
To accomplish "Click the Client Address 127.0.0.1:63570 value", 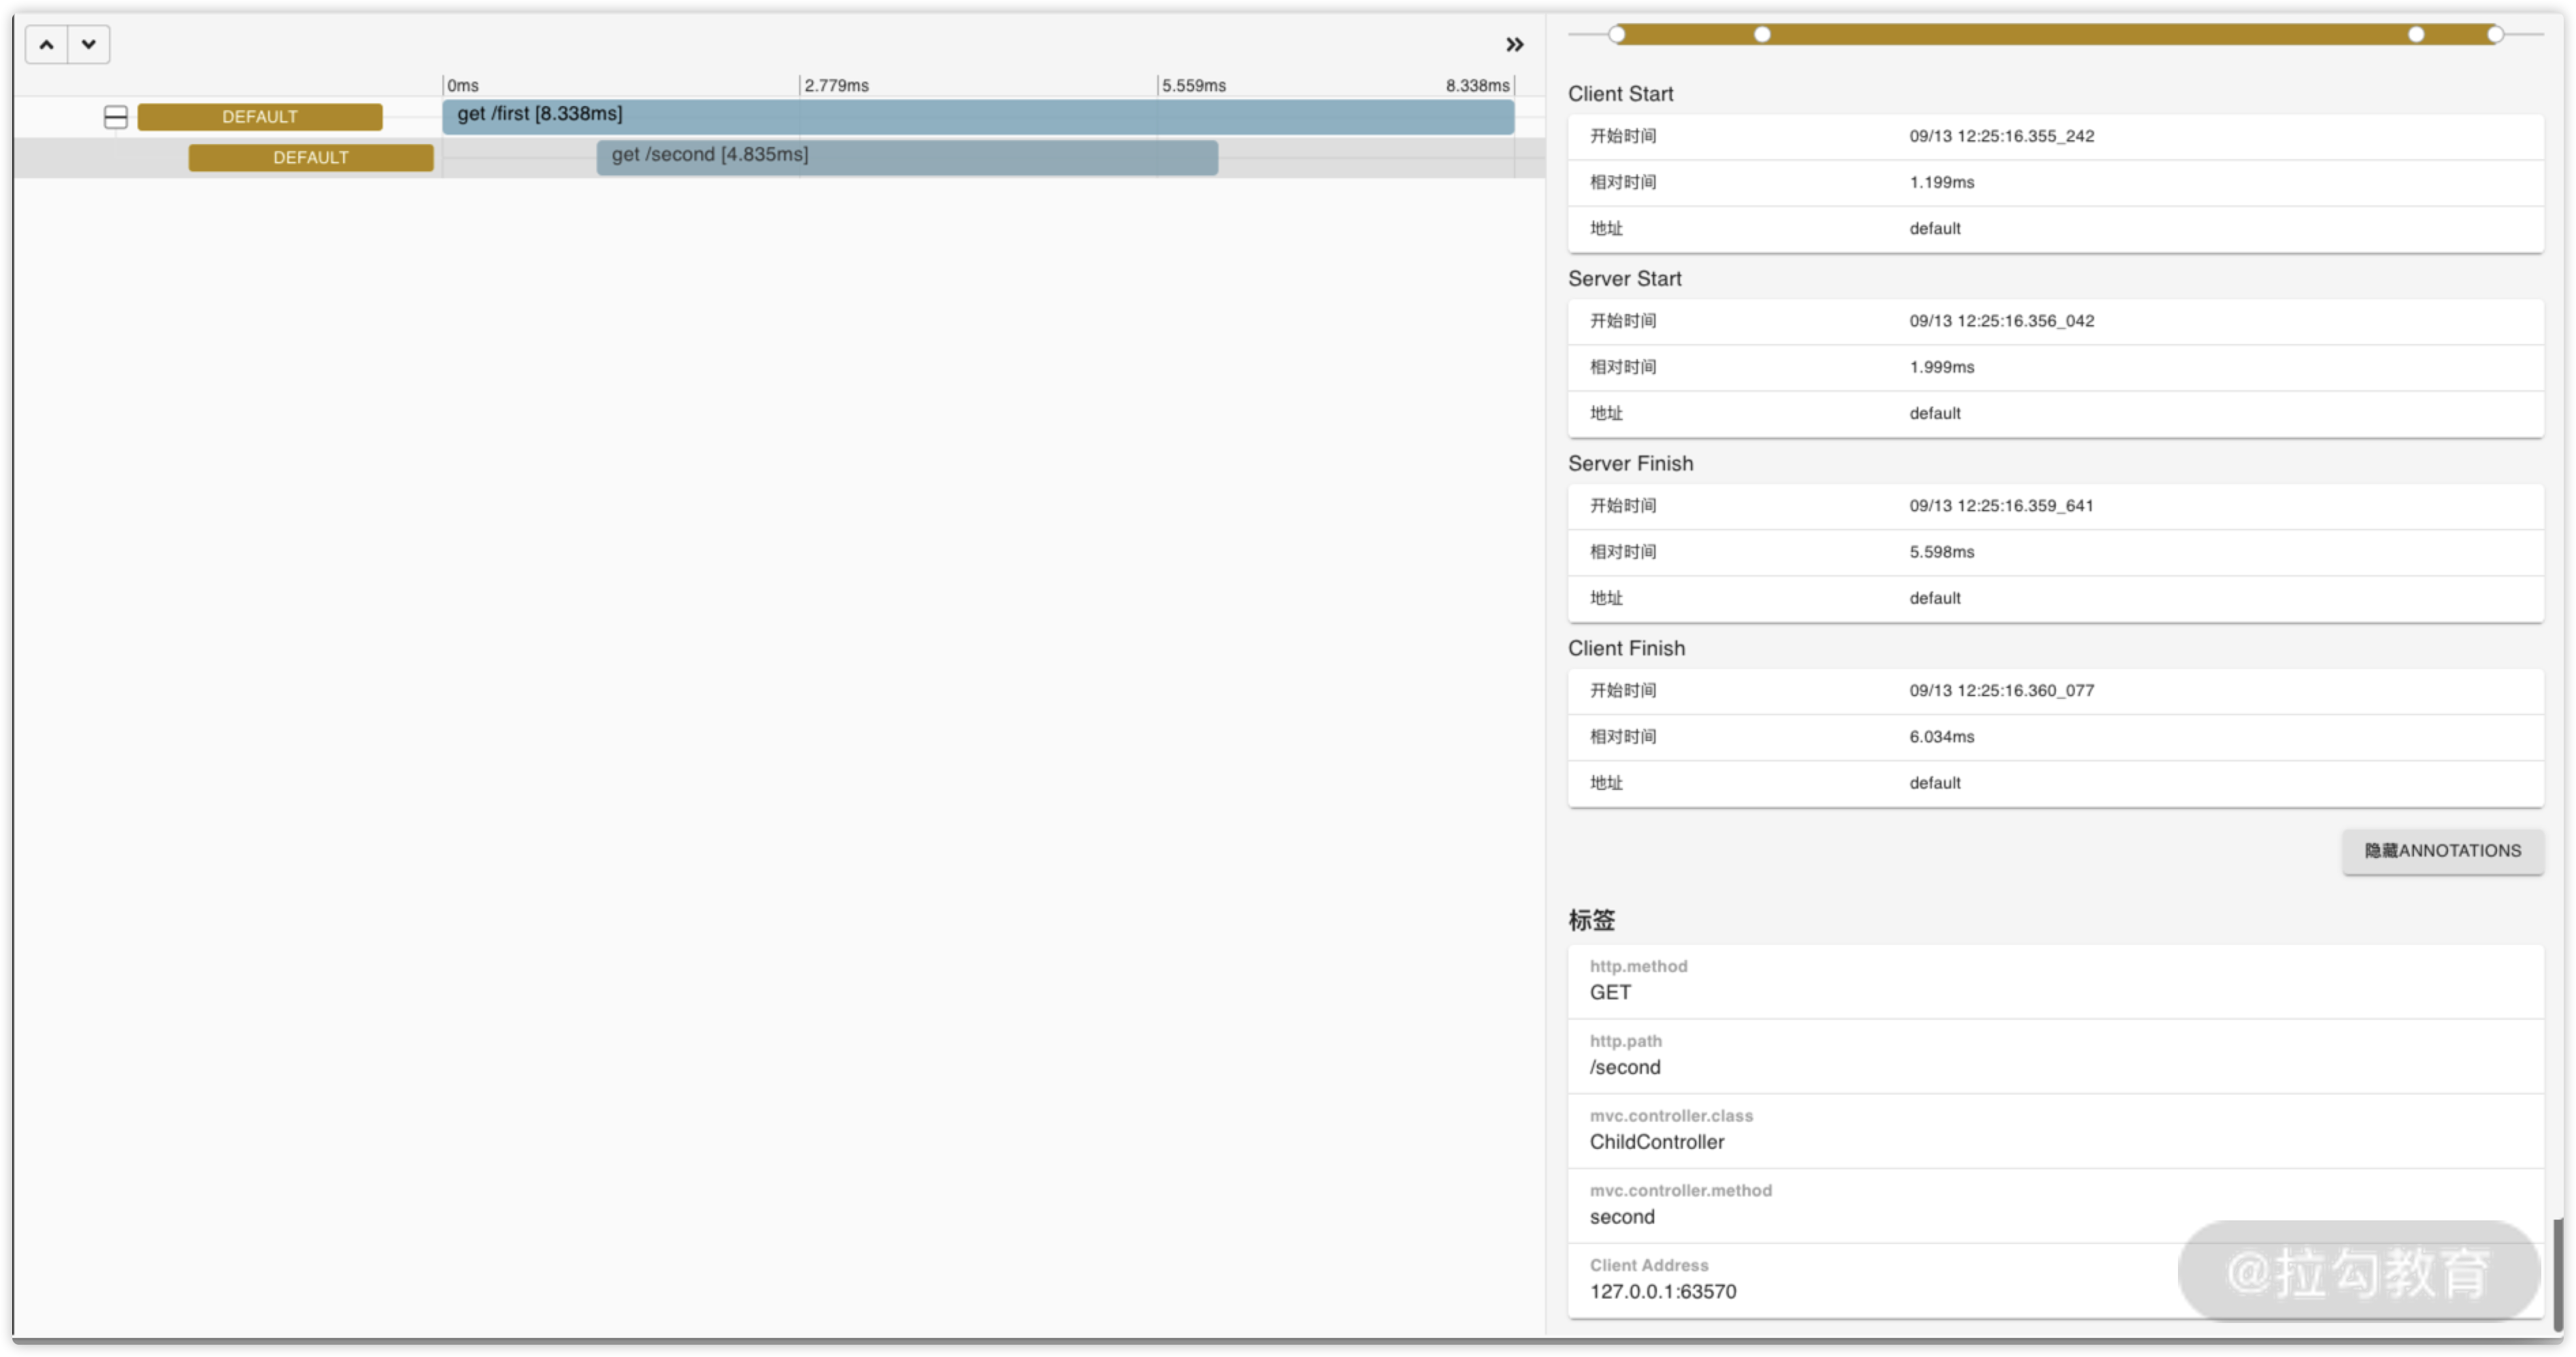I will tap(1663, 1291).
